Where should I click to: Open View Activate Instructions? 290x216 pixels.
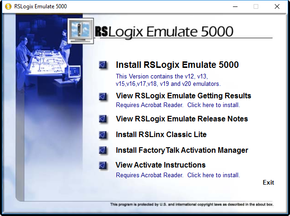tap(161, 165)
